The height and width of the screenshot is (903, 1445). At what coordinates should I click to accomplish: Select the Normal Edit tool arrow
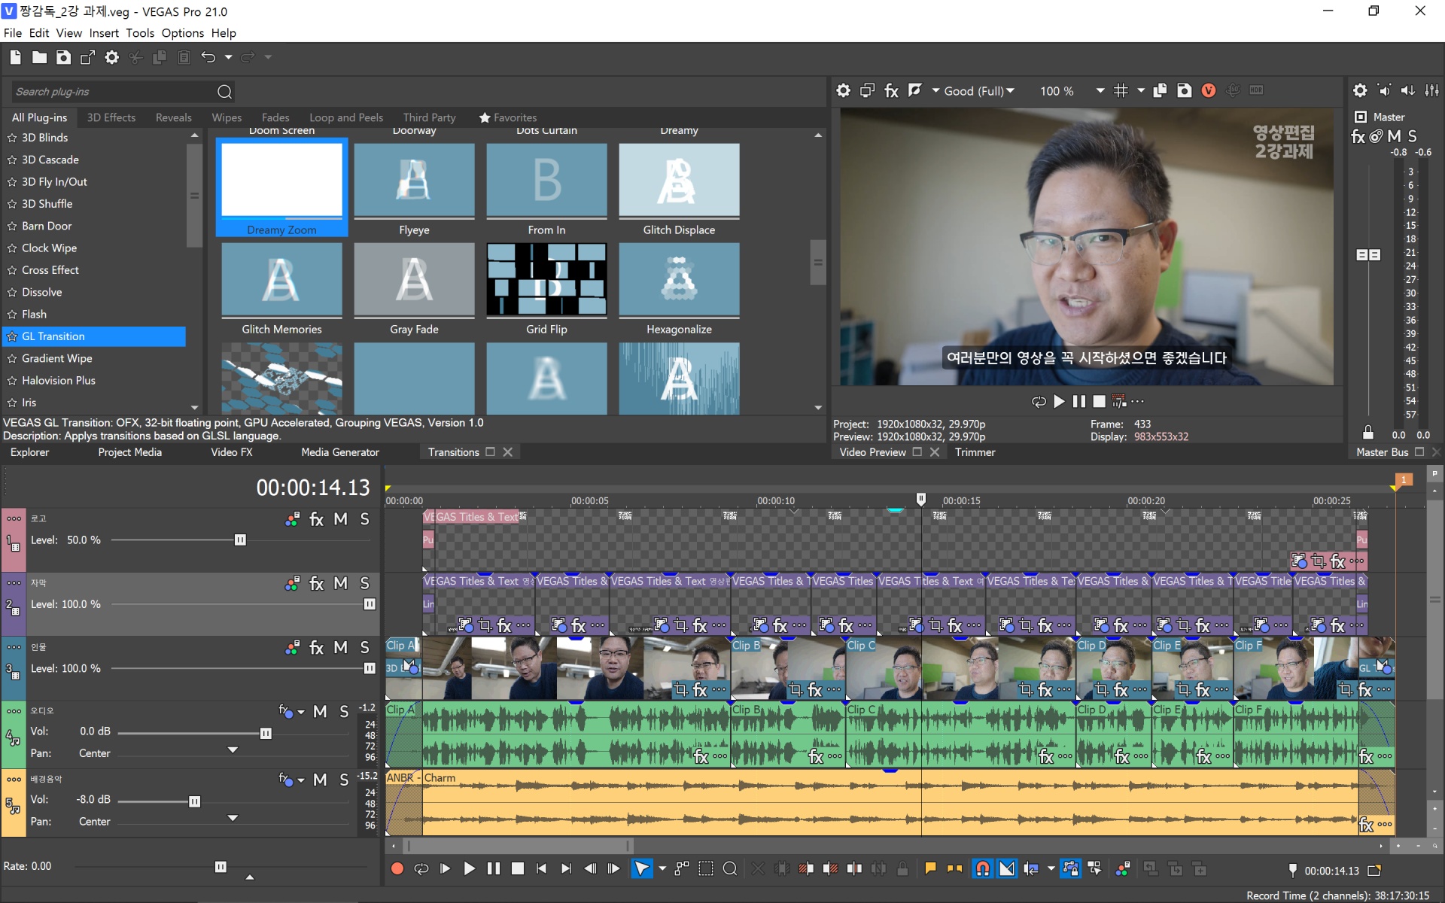[641, 868]
